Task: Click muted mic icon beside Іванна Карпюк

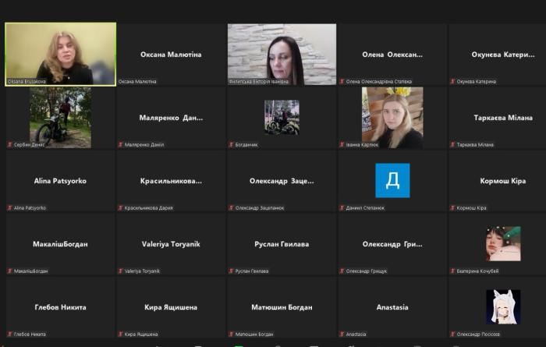Action: (x=342, y=144)
